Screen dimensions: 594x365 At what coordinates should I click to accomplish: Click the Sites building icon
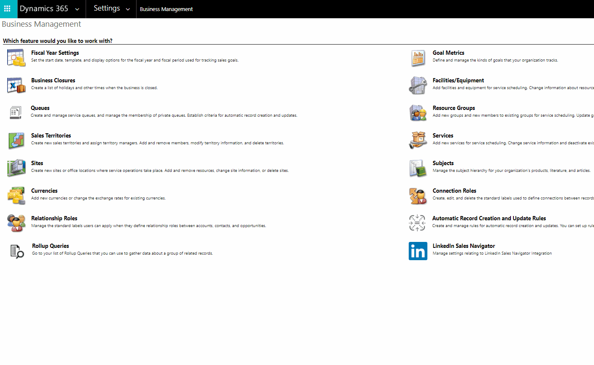click(16, 168)
